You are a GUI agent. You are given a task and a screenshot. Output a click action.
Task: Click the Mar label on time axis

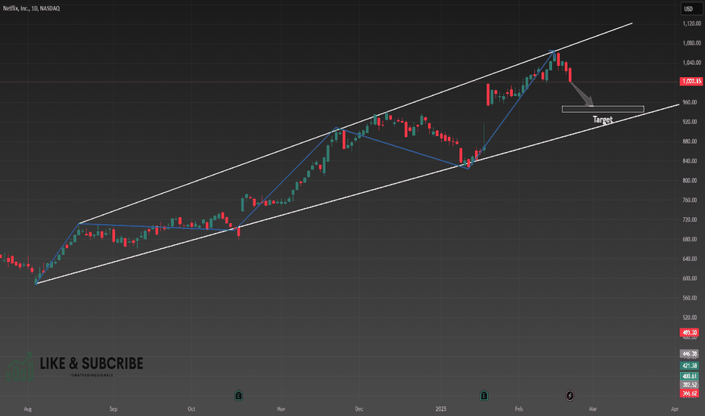[x=593, y=409]
